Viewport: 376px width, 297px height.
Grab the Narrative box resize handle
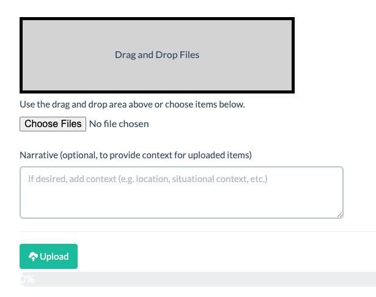tap(339, 215)
